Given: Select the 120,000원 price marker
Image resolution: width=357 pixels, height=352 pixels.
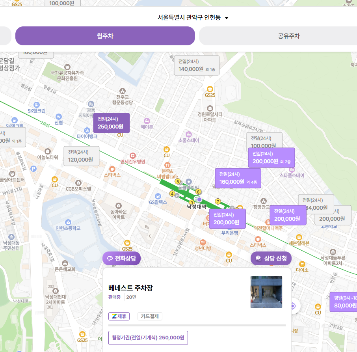Looking at the screenshot, I should [x=82, y=156].
